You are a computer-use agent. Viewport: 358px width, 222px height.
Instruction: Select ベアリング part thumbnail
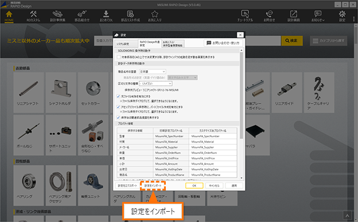29,185
